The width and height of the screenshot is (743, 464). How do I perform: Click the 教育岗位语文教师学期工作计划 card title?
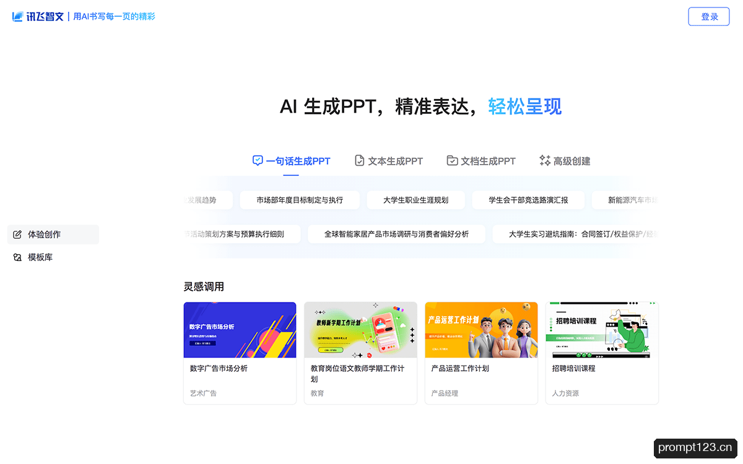[x=357, y=374]
